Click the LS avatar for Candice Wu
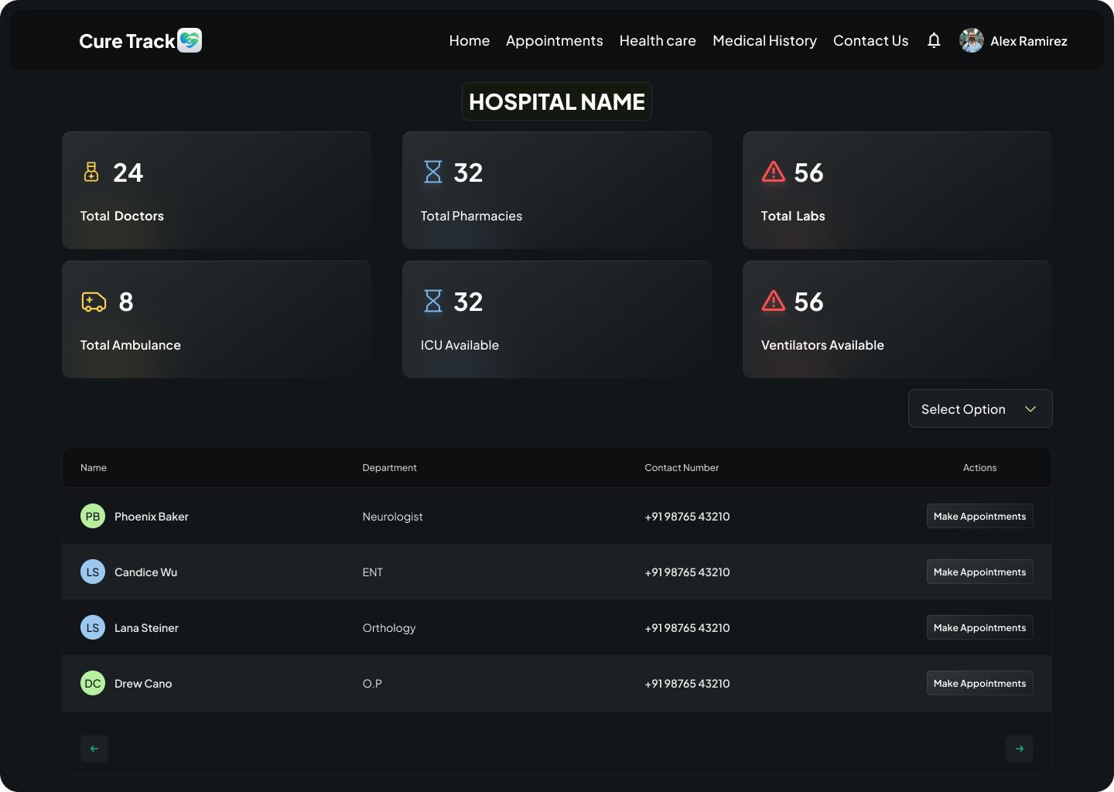The height and width of the screenshot is (792, 1114). point(93,572)
